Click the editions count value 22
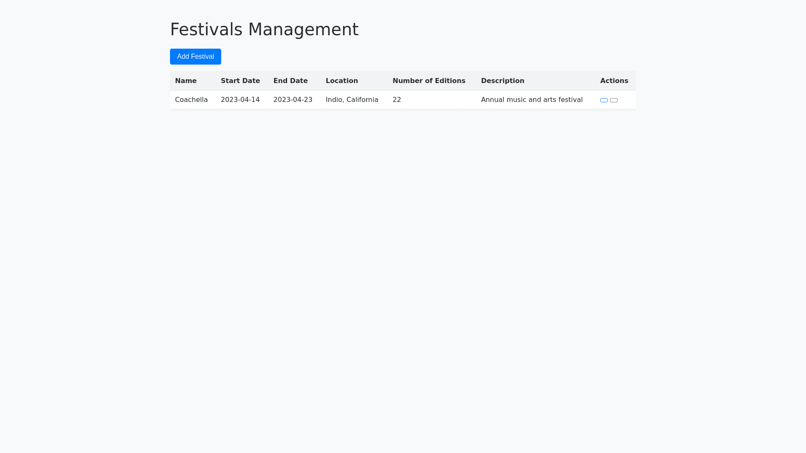This screenshot has height=453, width=806. click(x=397, y=100)
